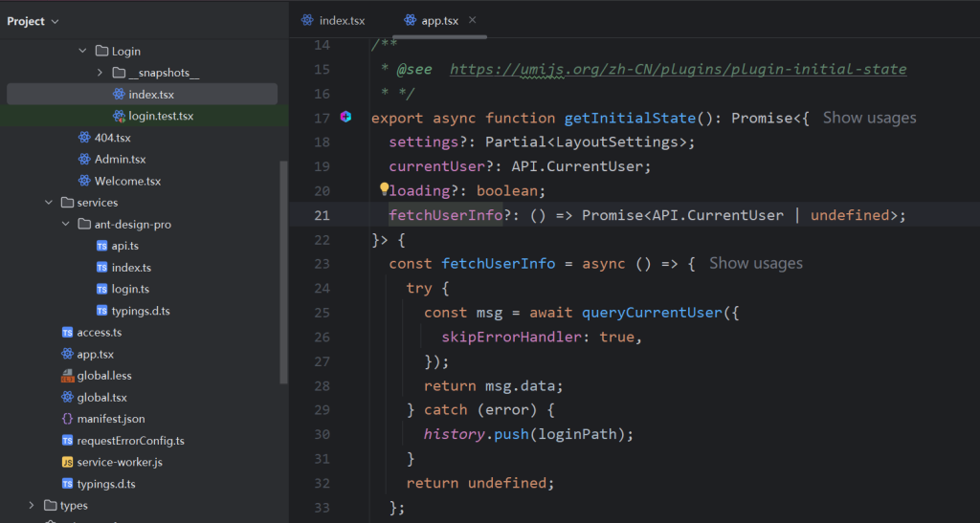Select the __snapshots__ folder icon
The image size is (980, 523).
[119, 73]
